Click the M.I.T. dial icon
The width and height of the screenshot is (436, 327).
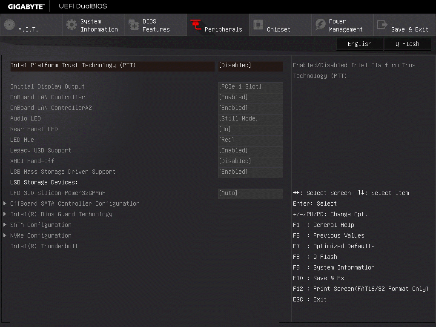click(x=9, y=25)
